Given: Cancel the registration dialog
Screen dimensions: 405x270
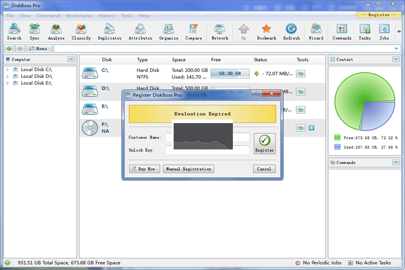Looking at the screenshot, I should (x=264, y=169).
